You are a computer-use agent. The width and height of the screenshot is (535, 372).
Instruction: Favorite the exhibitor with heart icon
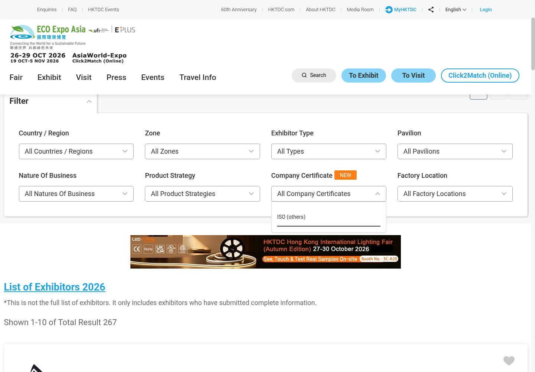coord(509,360)
